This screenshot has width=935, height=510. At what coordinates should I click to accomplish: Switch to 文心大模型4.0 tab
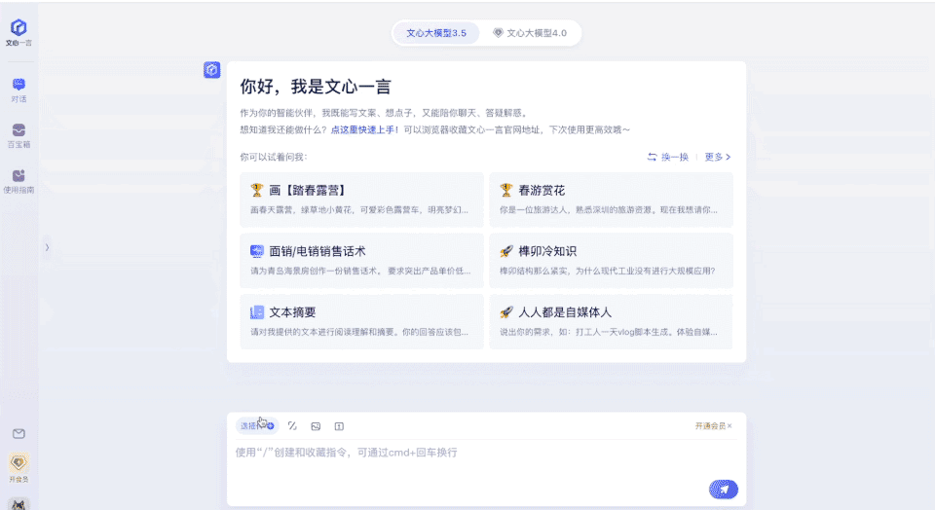pyautogui.click(x=530, y=33)
